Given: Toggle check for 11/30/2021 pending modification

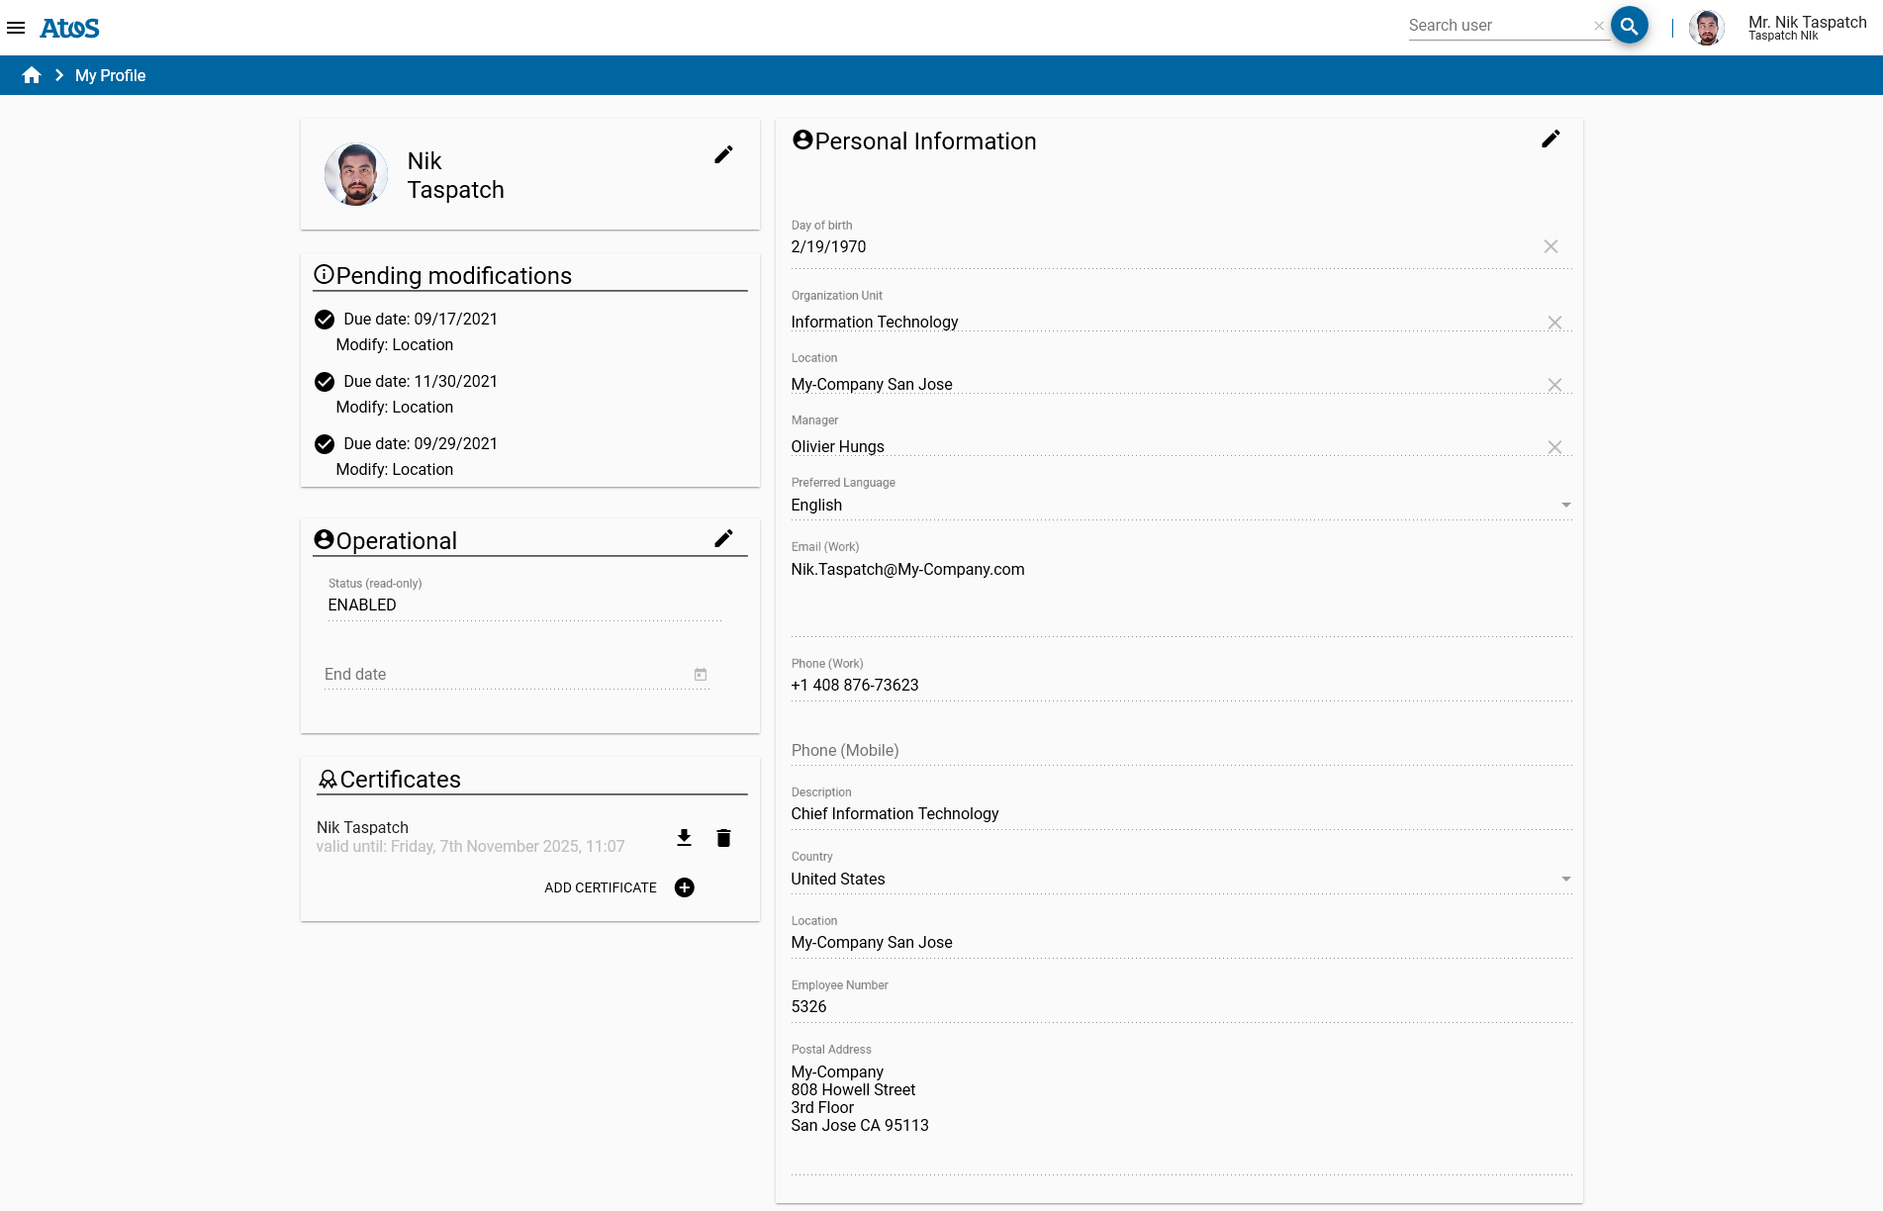Looking at the screenshot, I should pyautogui.click(x=325, y=382).
